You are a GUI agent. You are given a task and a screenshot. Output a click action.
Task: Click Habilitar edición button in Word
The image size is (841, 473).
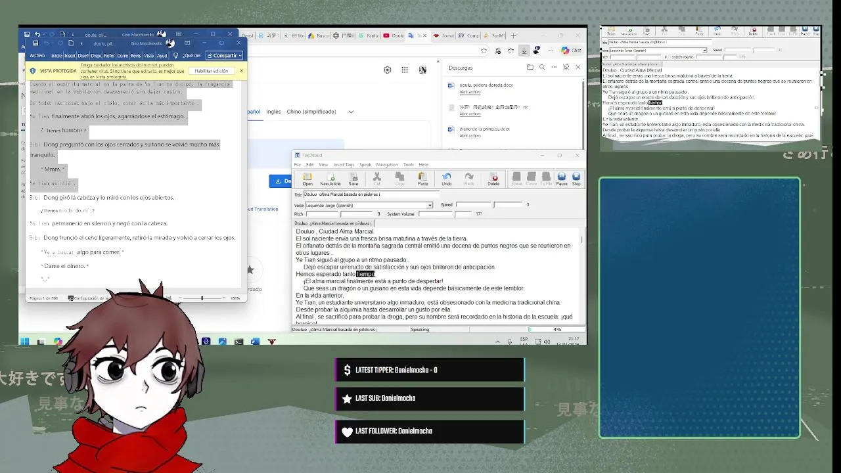[212, 71]
